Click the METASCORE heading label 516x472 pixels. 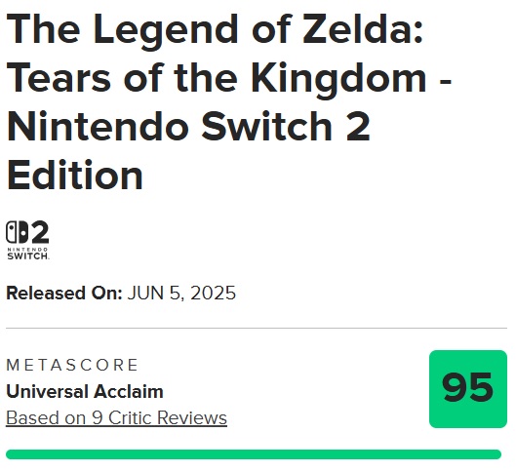pyautogui.click(x=72, y=365)
